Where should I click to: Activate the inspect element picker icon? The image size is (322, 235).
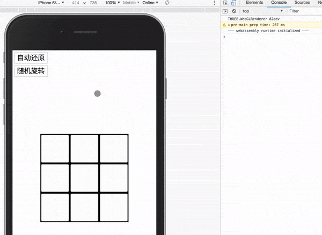pos(225,3)
